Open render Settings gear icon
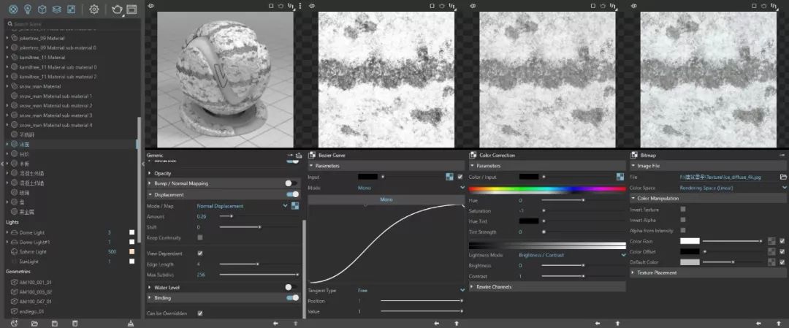The width and height of the screenshot is (789, 328). 94,9
